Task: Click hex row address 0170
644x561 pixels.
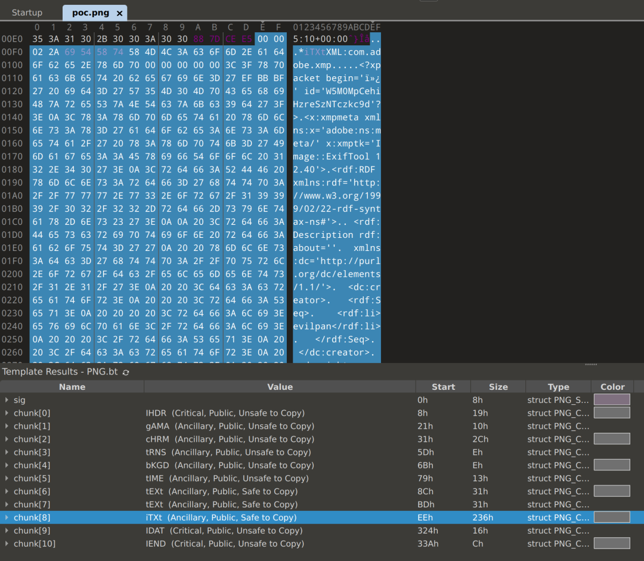Action: [x=13, y=156]
